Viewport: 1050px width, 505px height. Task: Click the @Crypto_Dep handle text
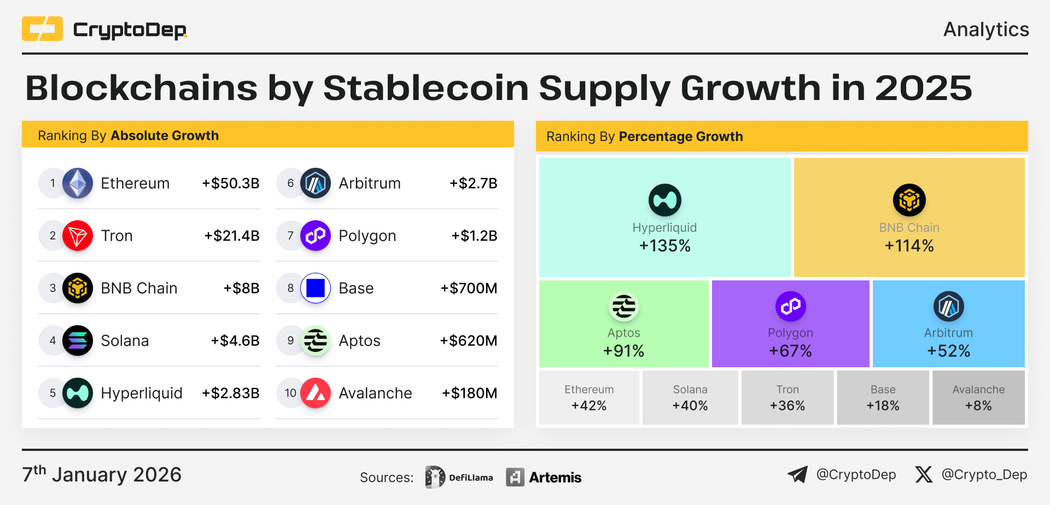[984, 474]
